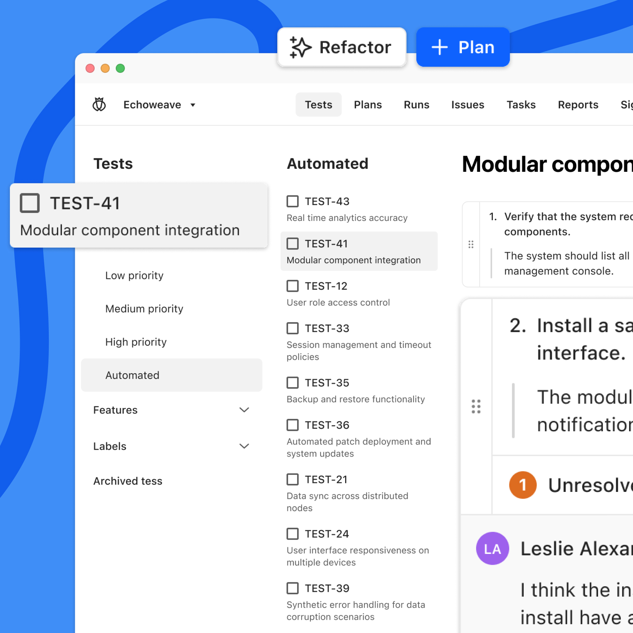This screenshot has width=633, height=633.
Task: Open the Archived tests link in sidebar
Action: pyautogui.click(x=128, y=481)
